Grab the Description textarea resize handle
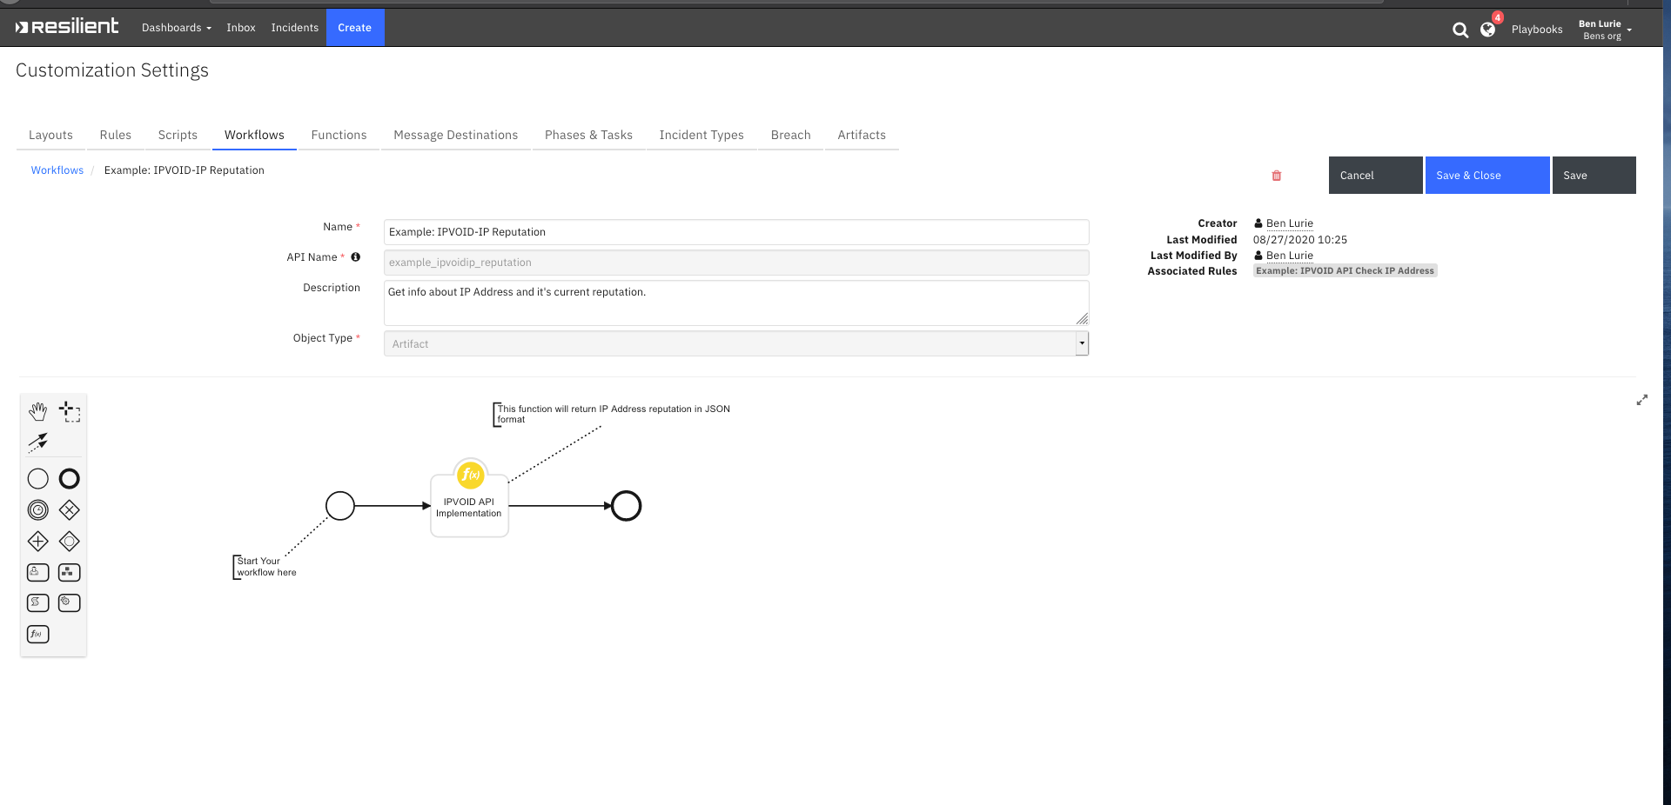This screenshot has height=805, width=1671. (1083, 319)
